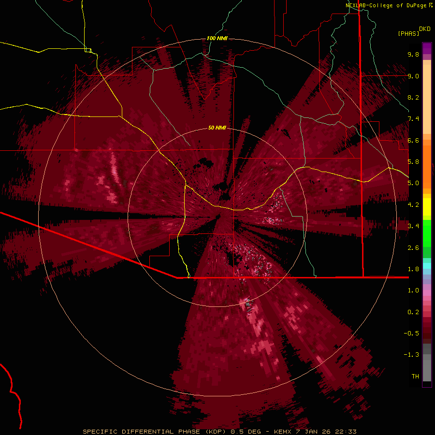Click the NEXLAB-College of DuPage title text
Viewport: 435px width, 435px height.
[386, 5]
